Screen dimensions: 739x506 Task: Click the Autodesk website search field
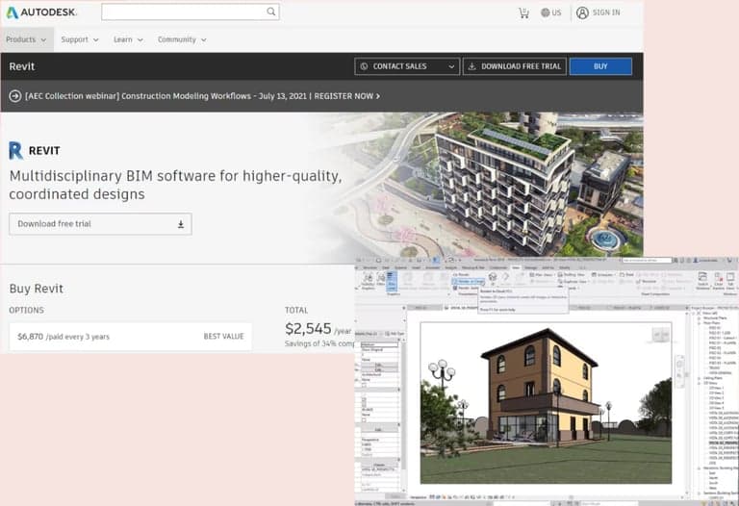tap(191, 12)
